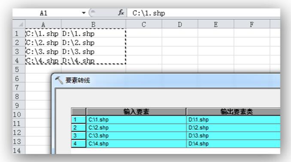Viewport: 291px width, 162px height.
Task: Click empty cell F4 in spreadsheet
Action: click(x=252, y=60)
